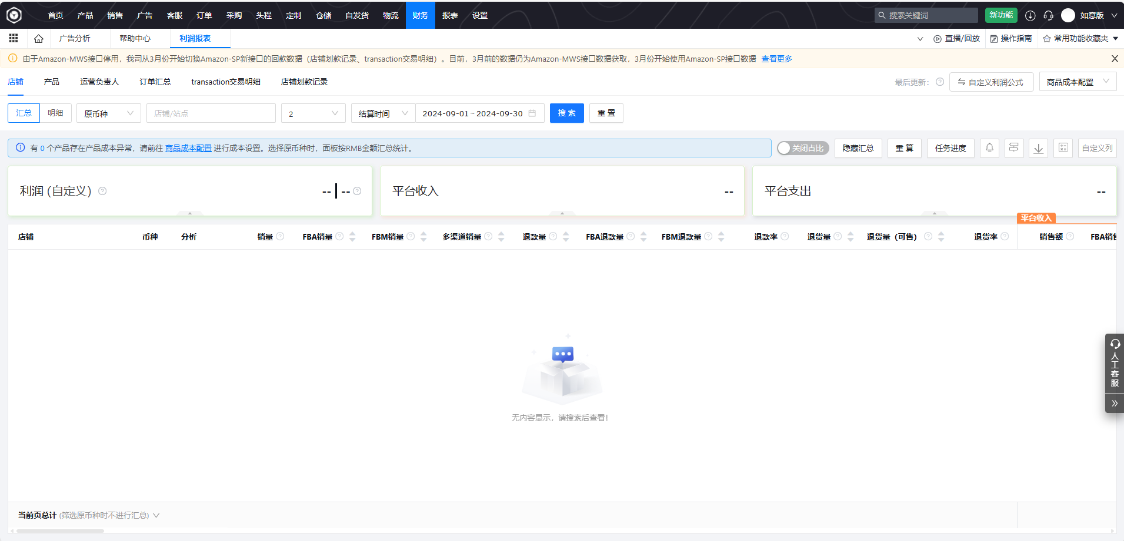The height and width of the screenshot is (541, 1124).
Task: Open customer service headset icon in top bar
Action: click(1048, 15)
